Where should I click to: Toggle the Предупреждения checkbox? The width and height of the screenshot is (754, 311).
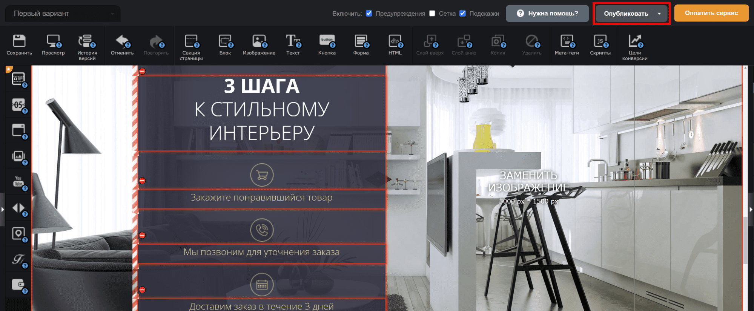tap(369, 14)
